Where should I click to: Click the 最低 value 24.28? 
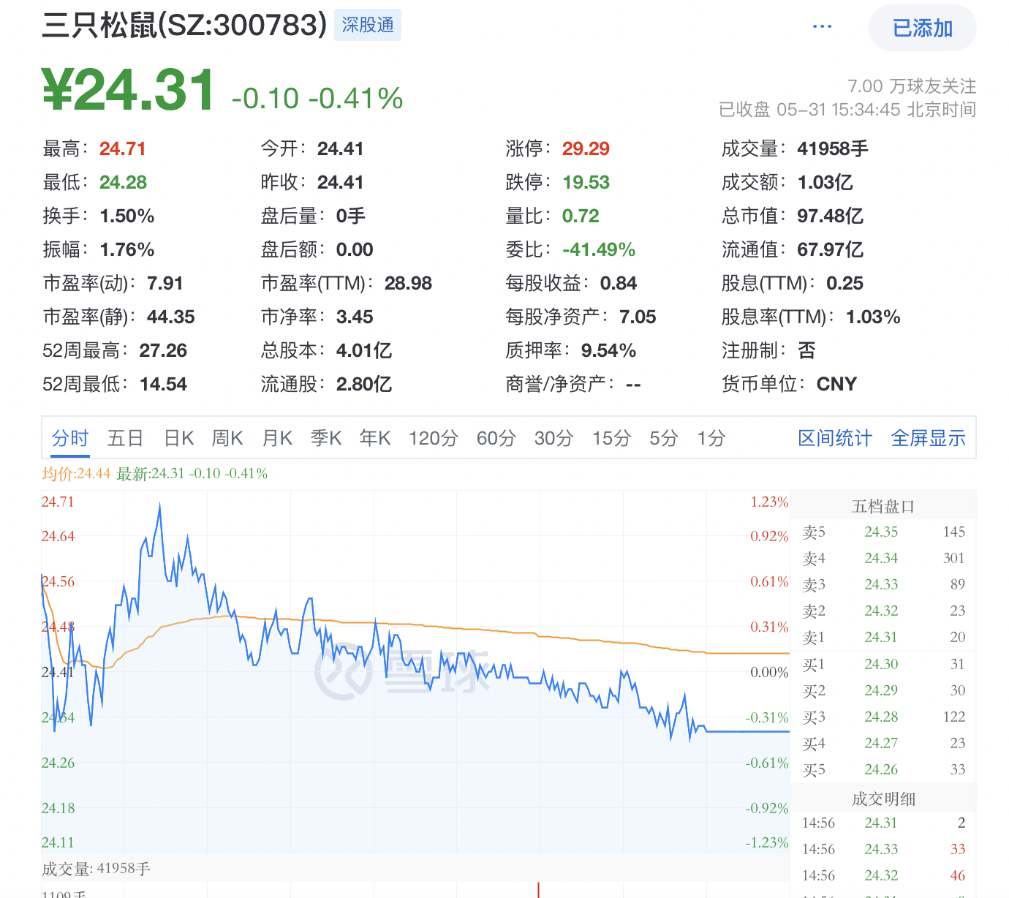pyautogui.click(x=123, y=182)
